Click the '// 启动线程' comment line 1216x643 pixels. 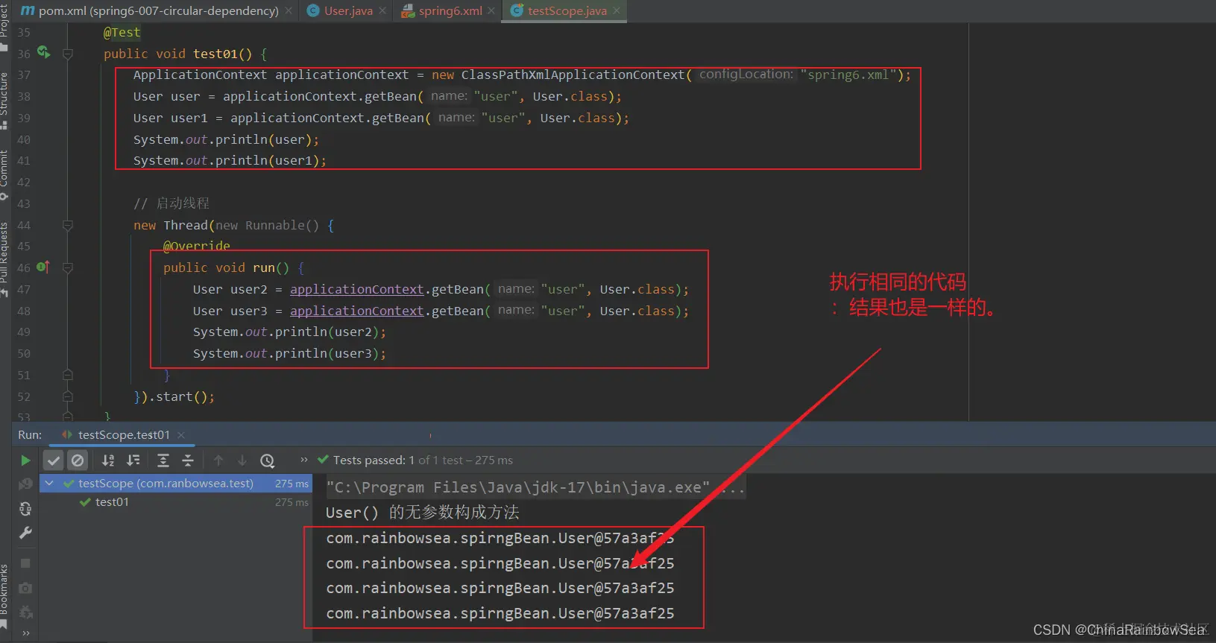click(171, 203)
